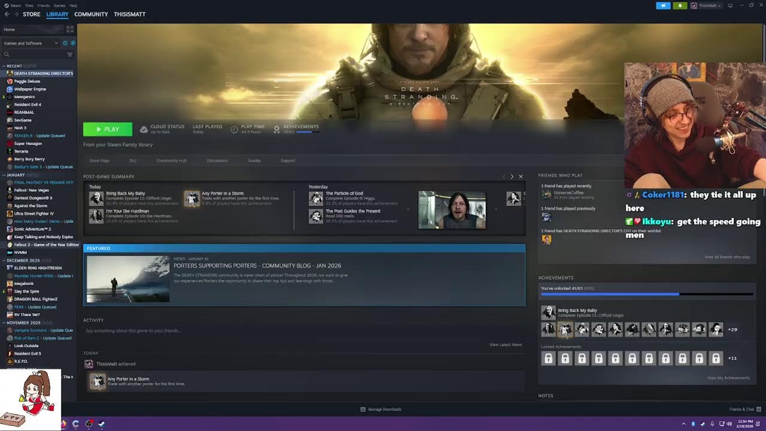Expand the +29 unlocked achievements
Viewport: 766px width, 431px height.
point(732,329)
